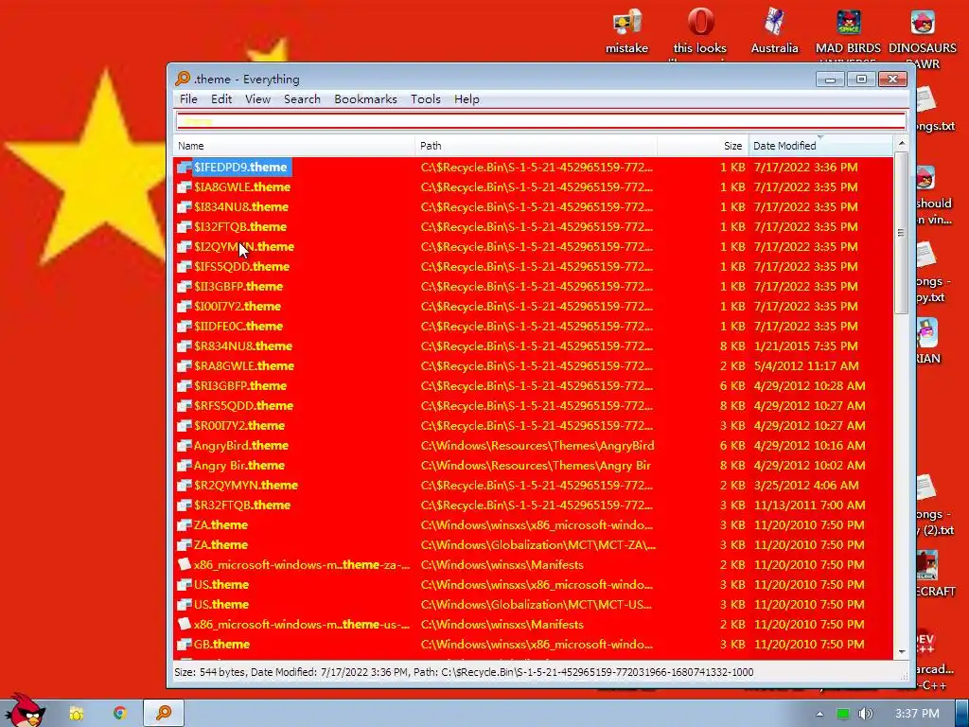This screenshot has height=727, width=969.
Task: Open the mistake desktop icon
Action: 626,31
